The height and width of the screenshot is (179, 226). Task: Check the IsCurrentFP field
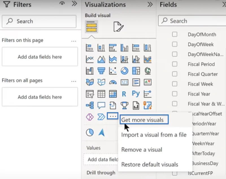tap(175, 173)
